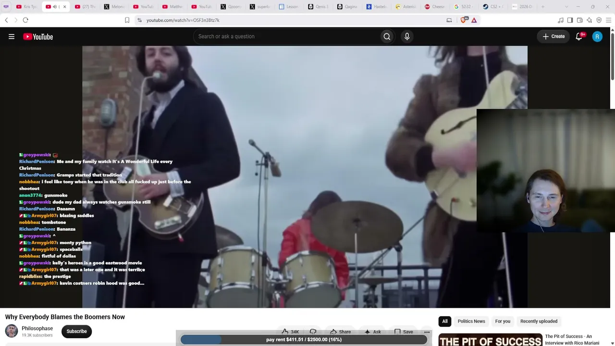Select the For you filter chip

coord(503,321)
